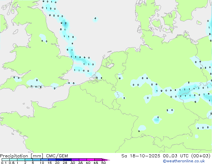Click the "(00+03)" forecast step text
212x164 pixels.
(x=201, y=156)
